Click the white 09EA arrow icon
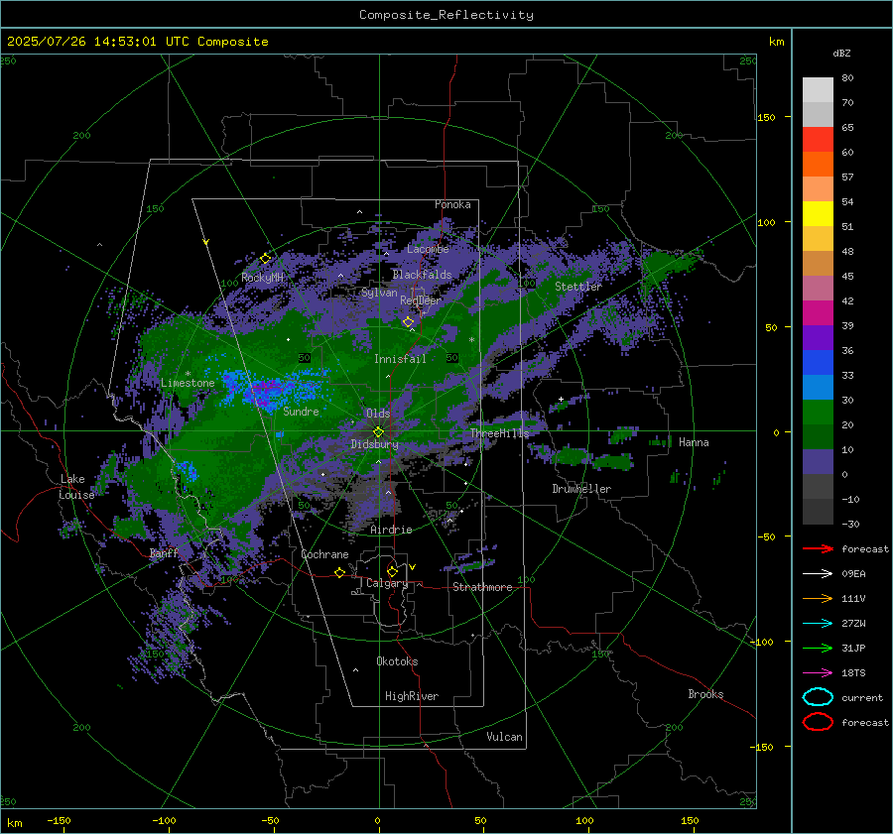 [818, 574]
